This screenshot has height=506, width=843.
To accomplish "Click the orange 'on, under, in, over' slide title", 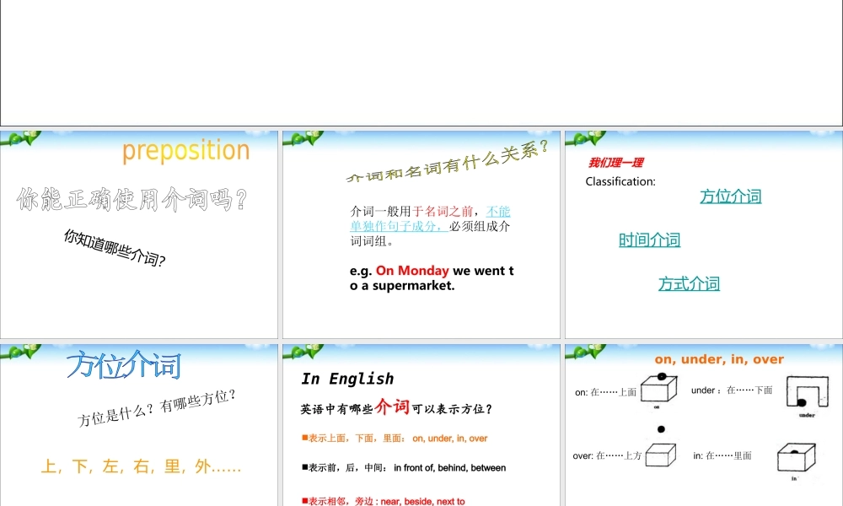I will (x=719, y=359).
